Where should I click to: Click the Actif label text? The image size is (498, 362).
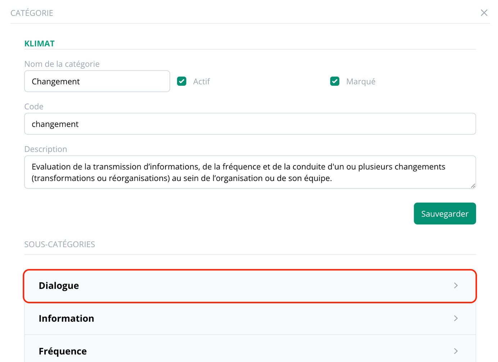(x=201, y=82)
